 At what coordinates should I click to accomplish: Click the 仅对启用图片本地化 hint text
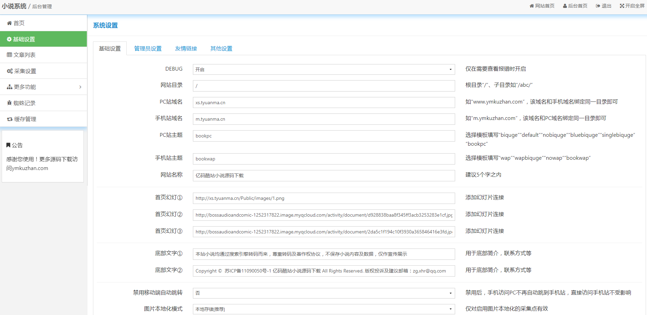click(x=507, y=309)
